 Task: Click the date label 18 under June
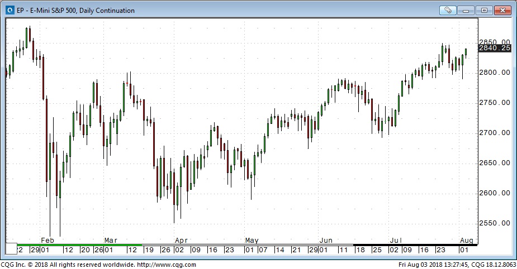pyautogui.click(x=360, y=250)
